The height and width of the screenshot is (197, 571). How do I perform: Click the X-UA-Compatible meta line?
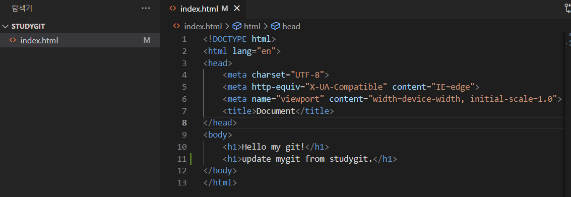[x=351, y=87]
